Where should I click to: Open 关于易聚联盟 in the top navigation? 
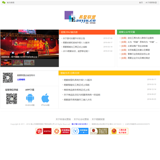[151, 3]
